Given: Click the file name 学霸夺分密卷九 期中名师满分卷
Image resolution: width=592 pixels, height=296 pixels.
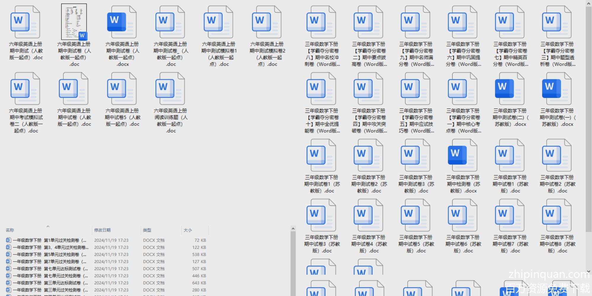Looking at the screenshot, I should (x=416, y=54).
